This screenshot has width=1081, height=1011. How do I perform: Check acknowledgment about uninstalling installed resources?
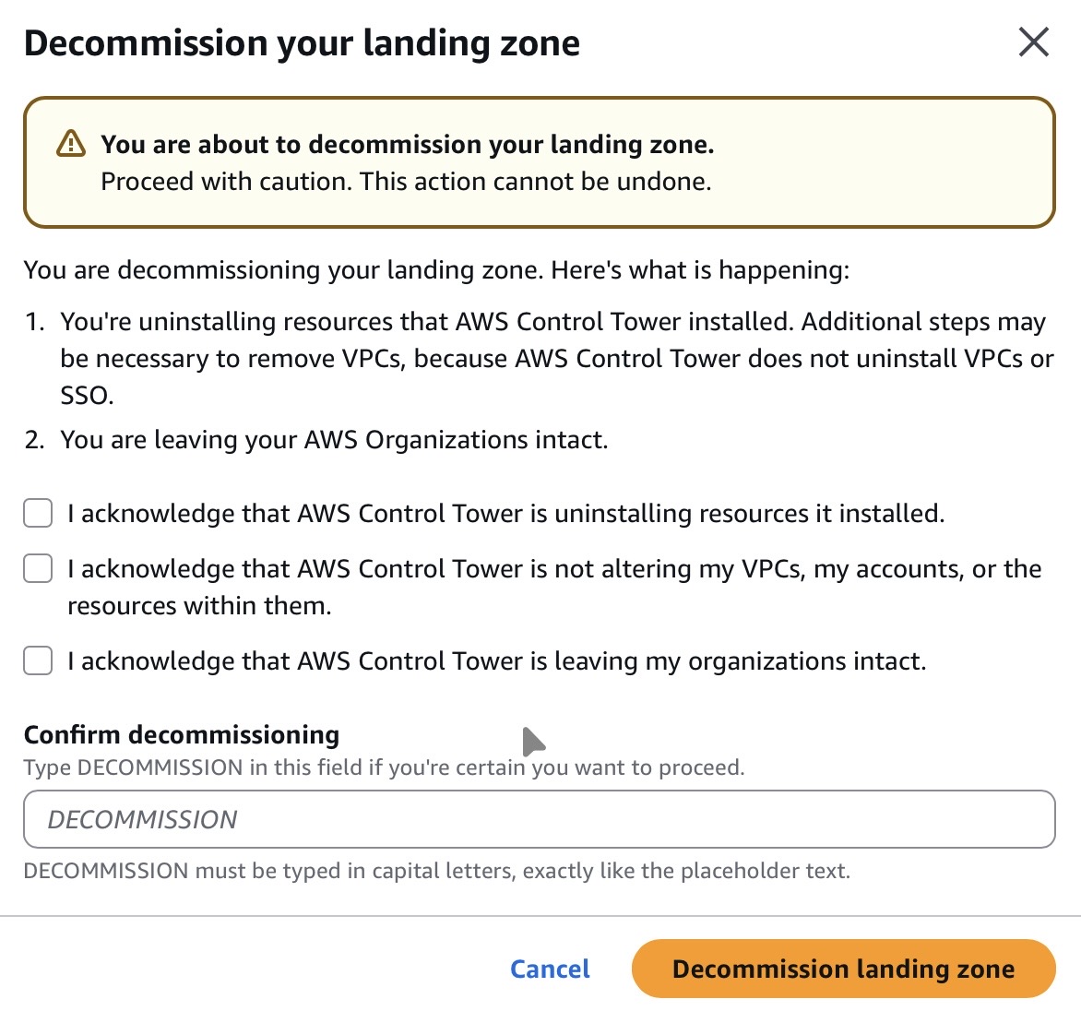tap(37, 513)
